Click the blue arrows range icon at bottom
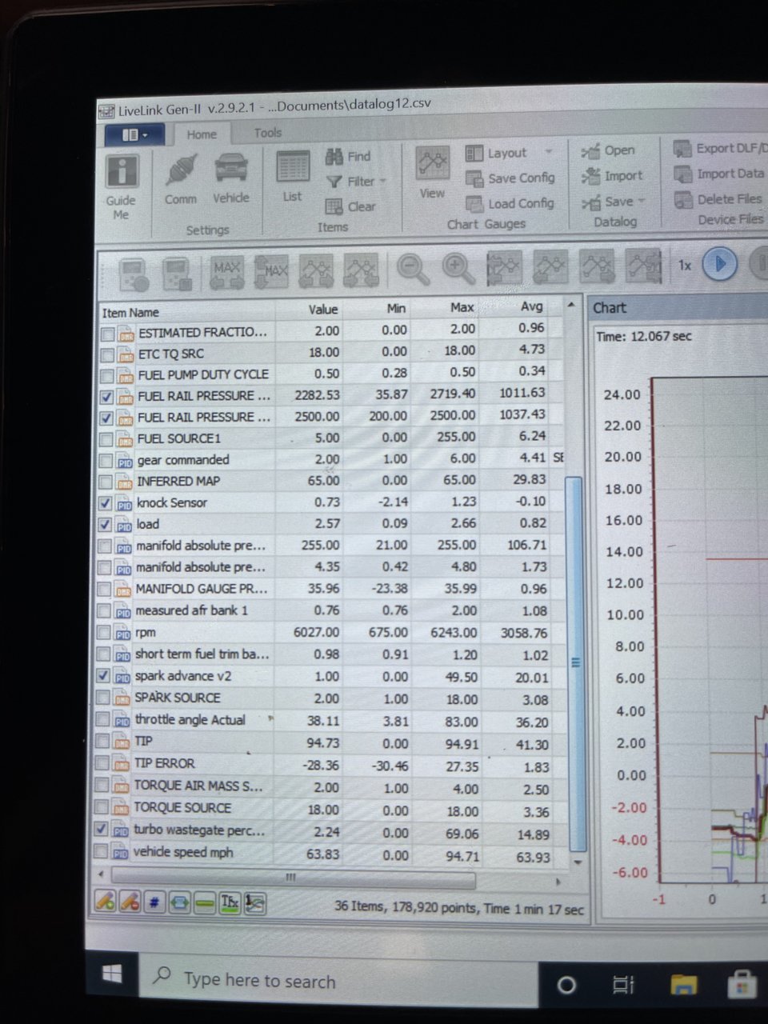 180,903
